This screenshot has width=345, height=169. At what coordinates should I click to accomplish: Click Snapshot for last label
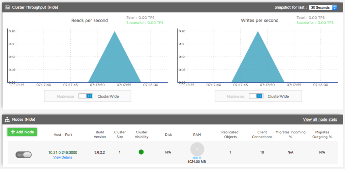(291, 7)
